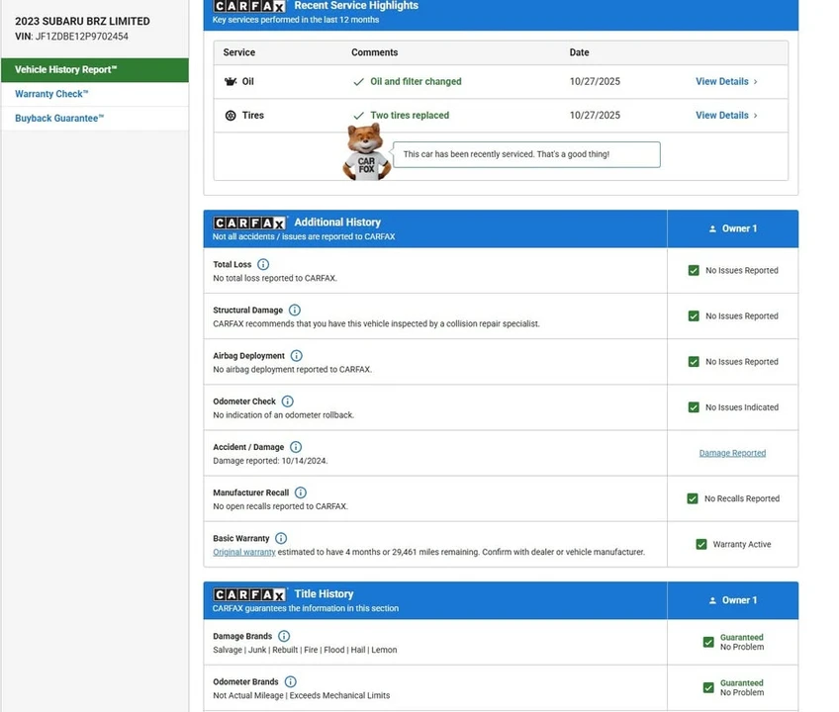Click the CARFAX logo in Title History
The width and height of the screenshot is (839, 712).
click(x=249, y=594)
